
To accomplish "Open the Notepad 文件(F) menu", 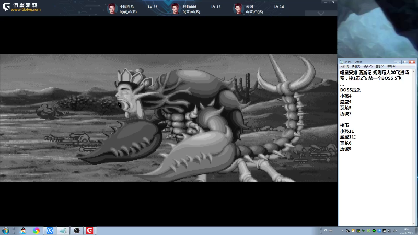I will pyautogui.click(x=344, y=67).
